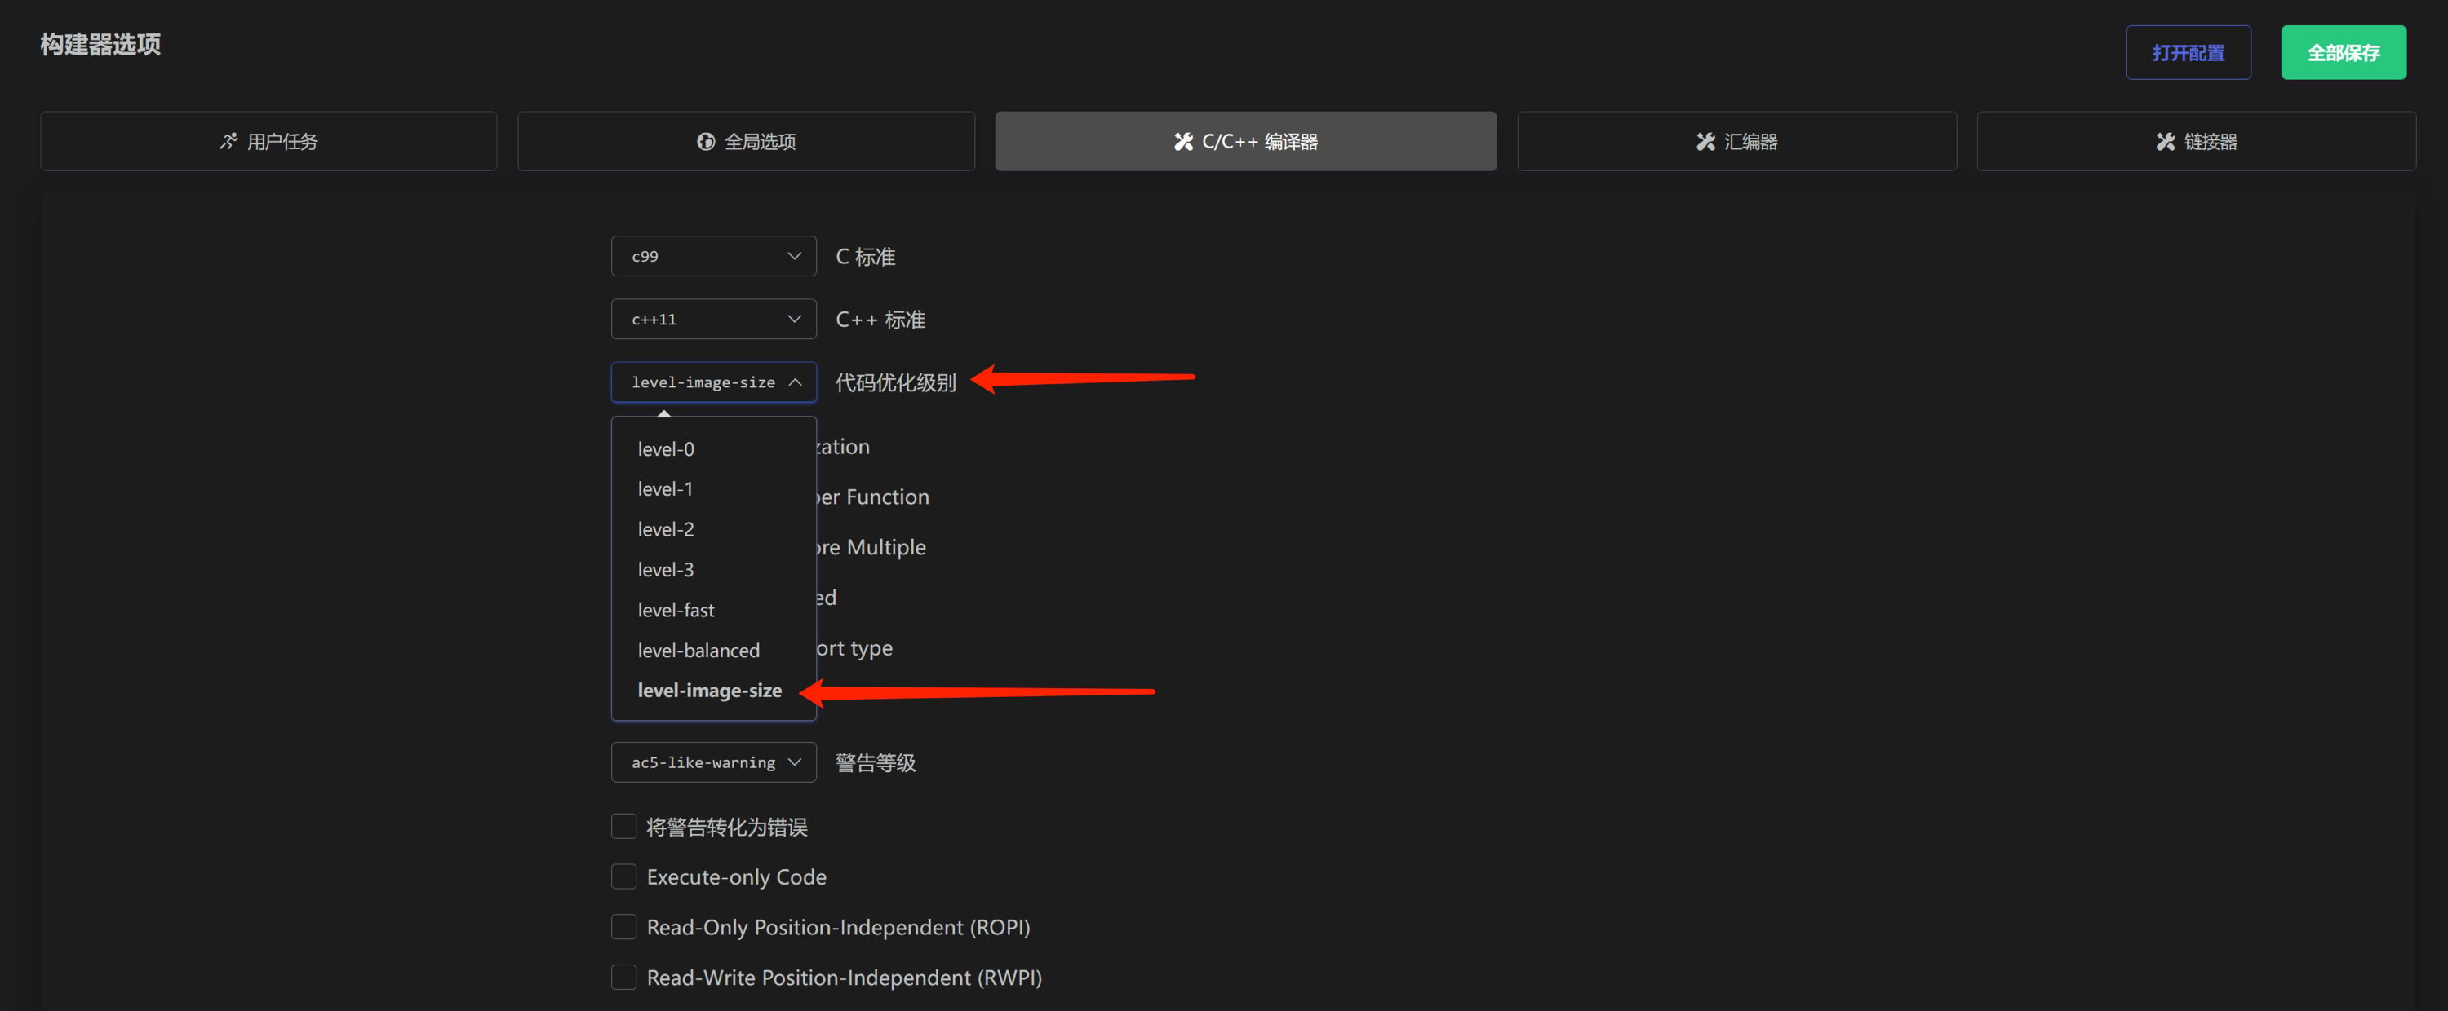Click the hammer icon on 用户任务 tab
Image resolution: width=2448 pixels, height=1011 pixels.
[x=228, y=141]
